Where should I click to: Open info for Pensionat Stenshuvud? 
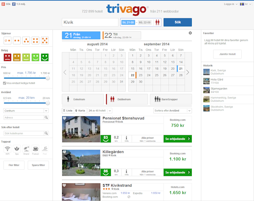[x=126, y=139]
